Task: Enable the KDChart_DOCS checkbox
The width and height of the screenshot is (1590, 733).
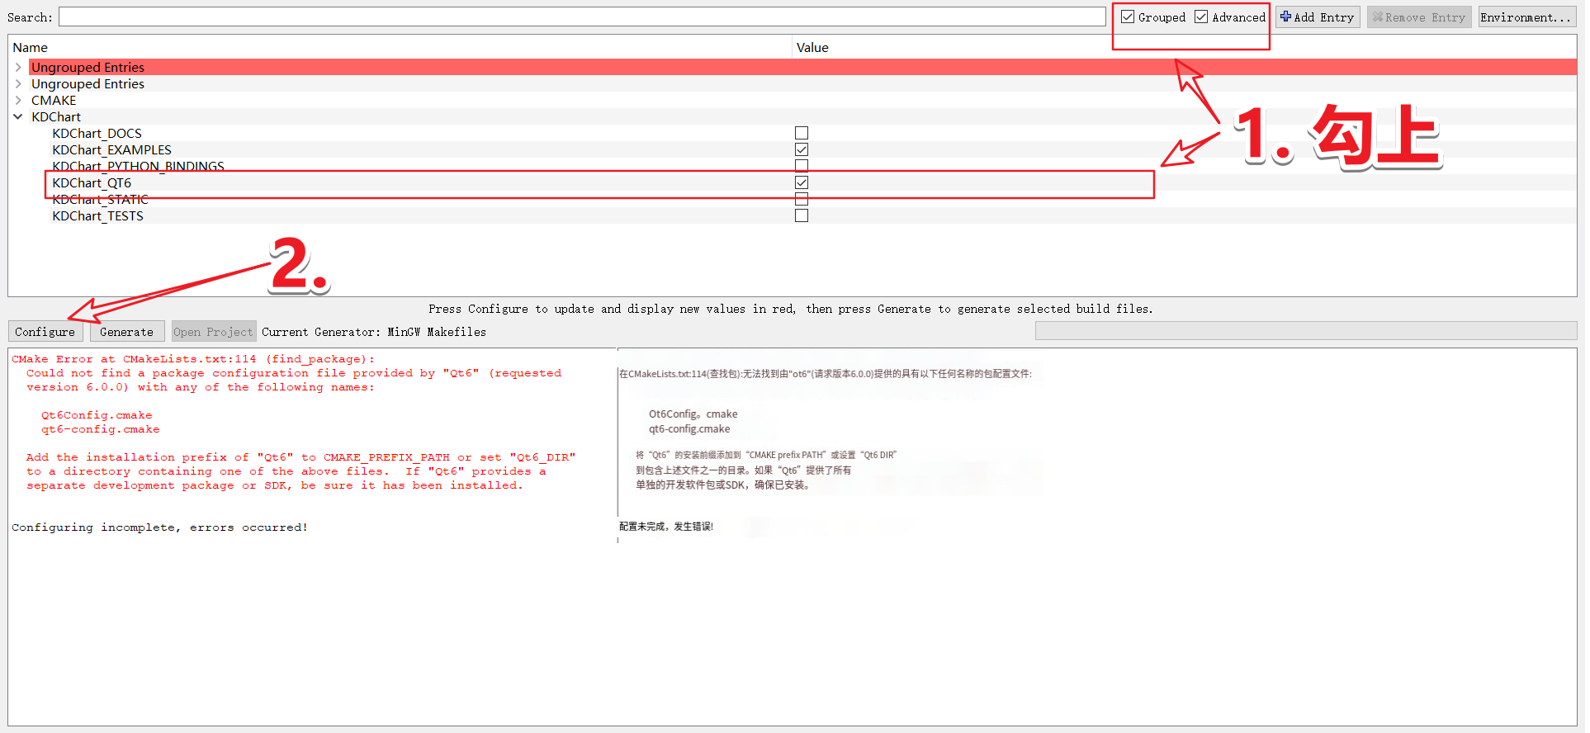Action: tap(802, 133)
